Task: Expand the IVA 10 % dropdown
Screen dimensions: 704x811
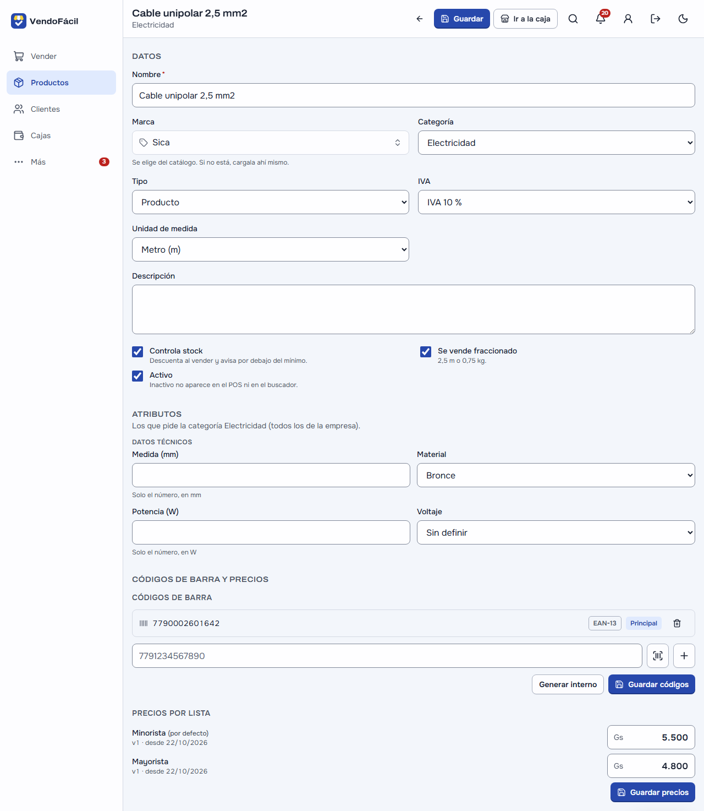Action: coord(557,202)
